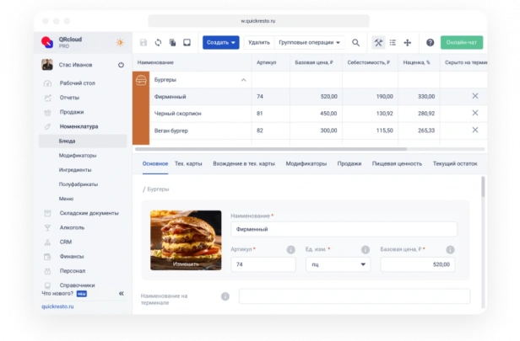Click the logout power icon

121,65
